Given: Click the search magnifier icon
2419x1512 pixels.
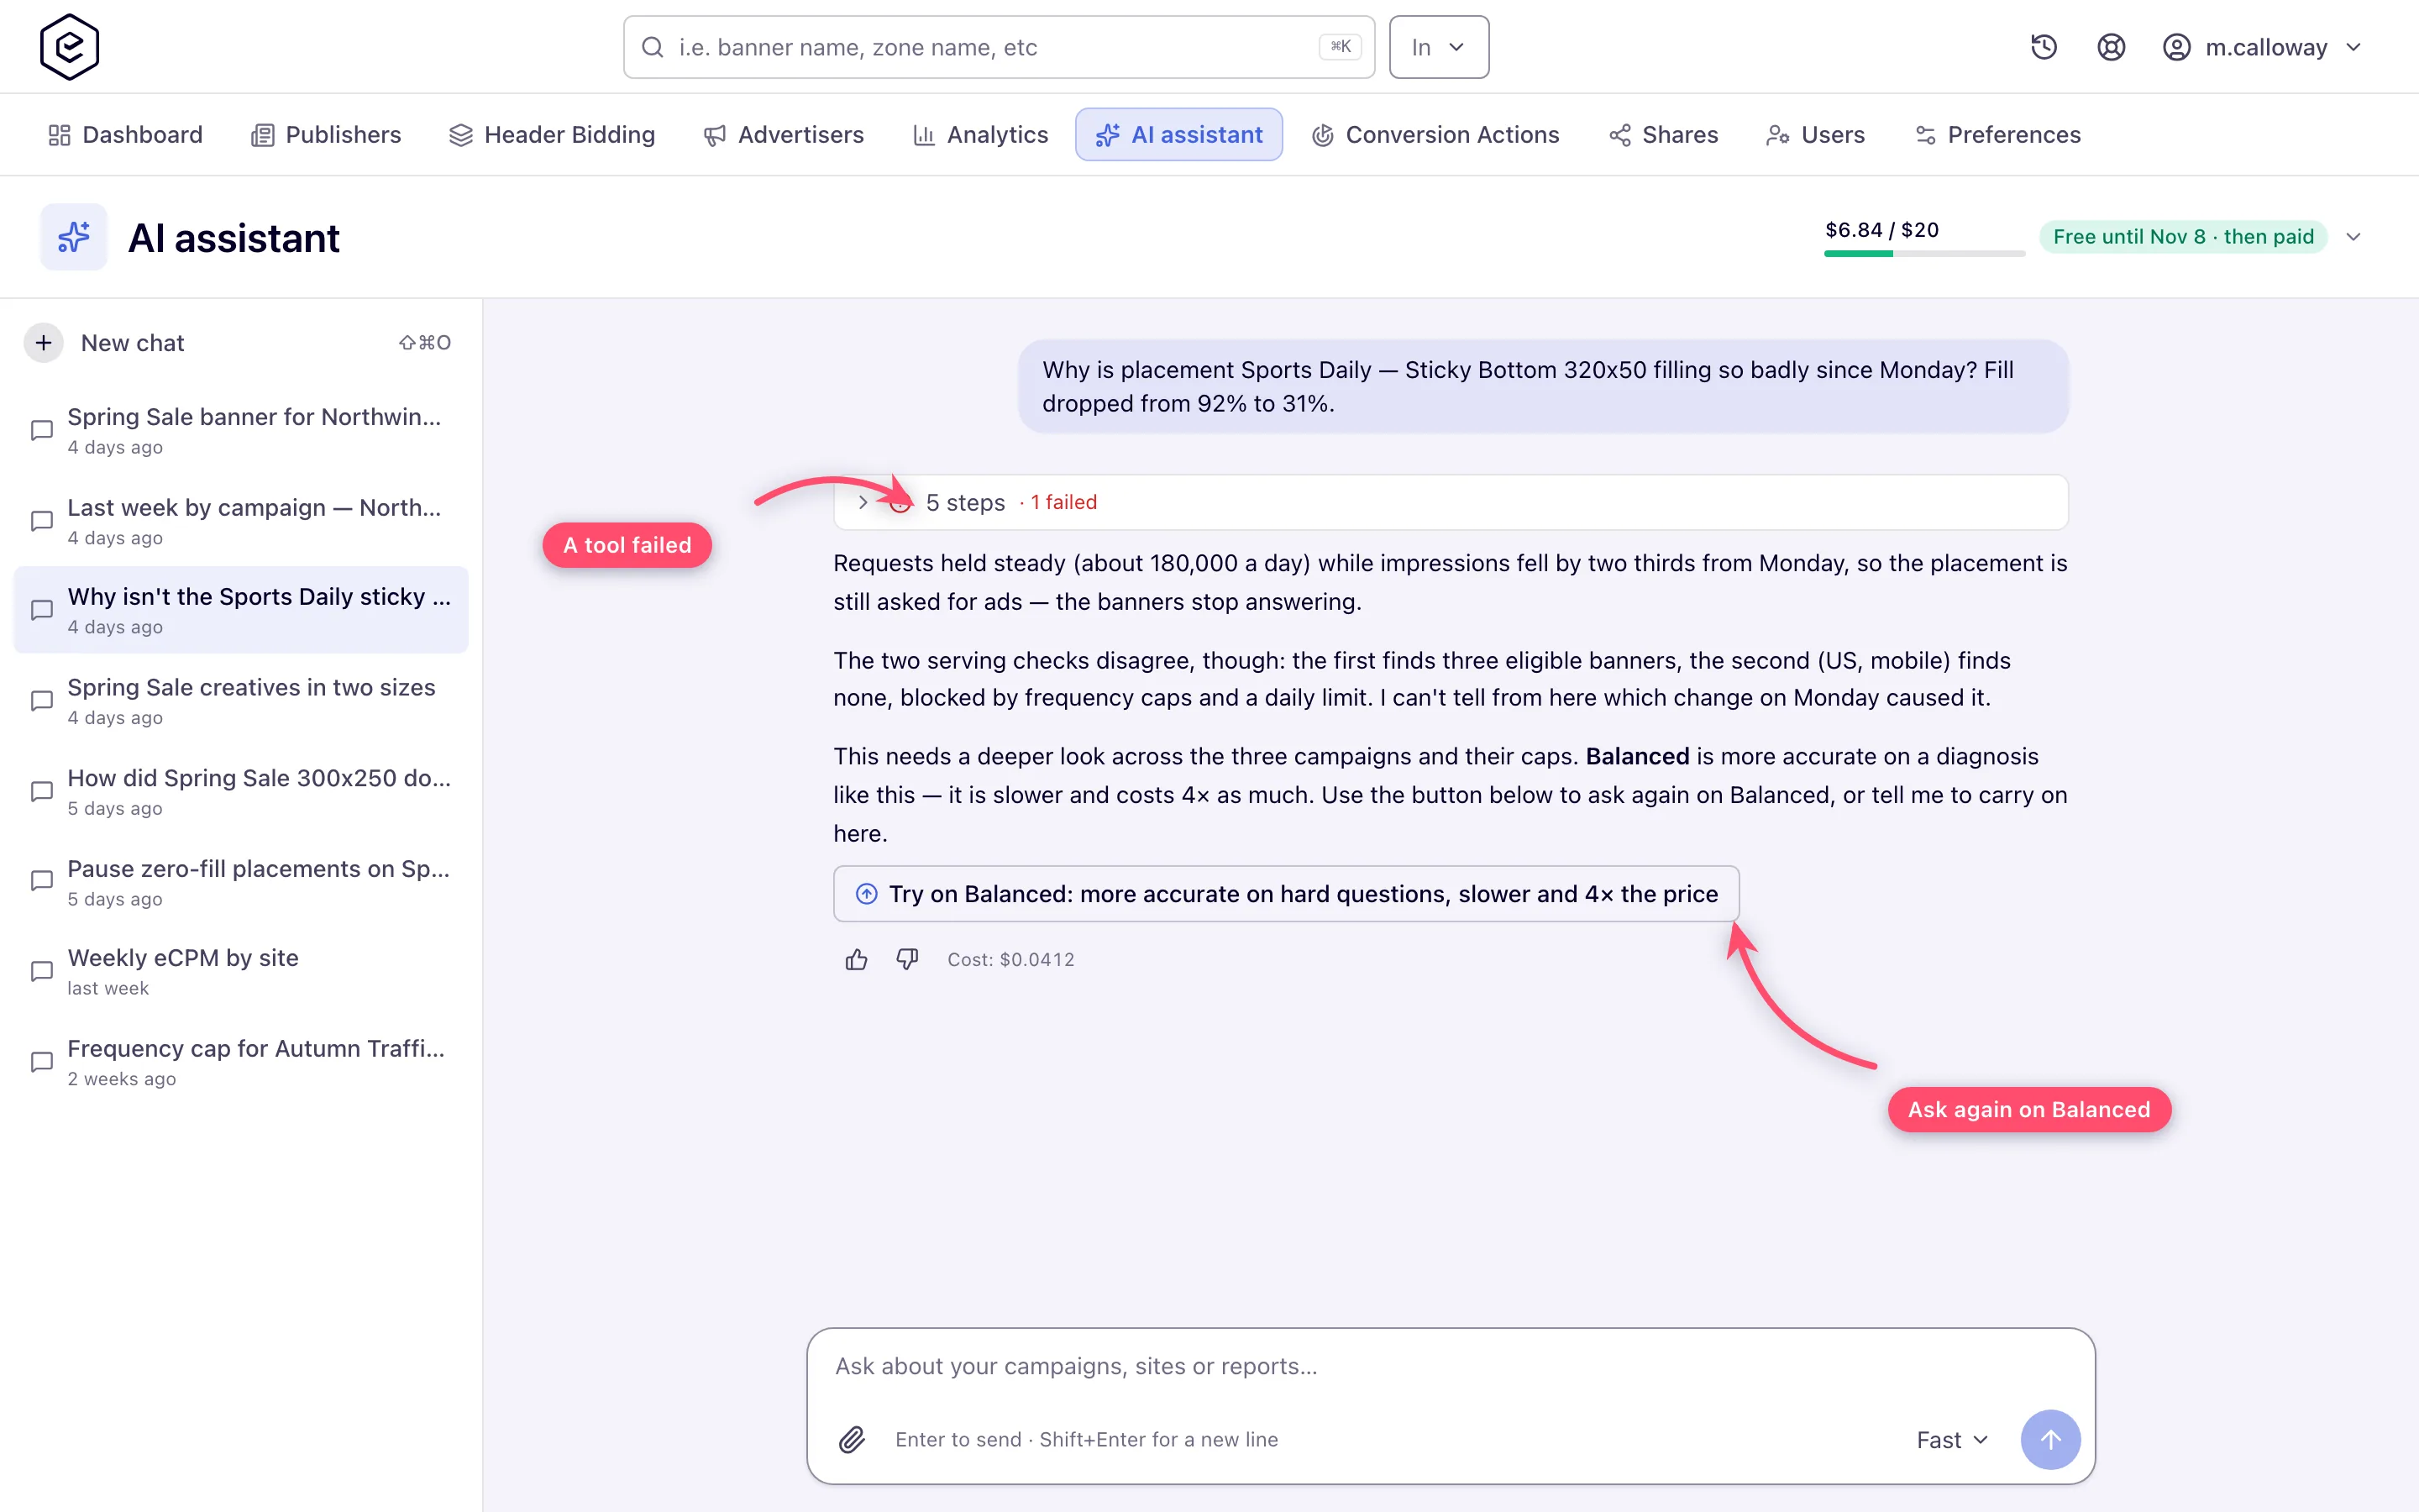Looking at the screenshot, I should [653, 47].
